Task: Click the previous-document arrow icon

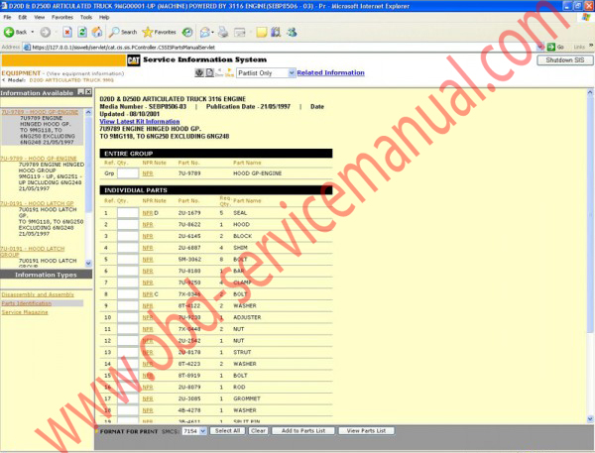Action: (219, 72)
